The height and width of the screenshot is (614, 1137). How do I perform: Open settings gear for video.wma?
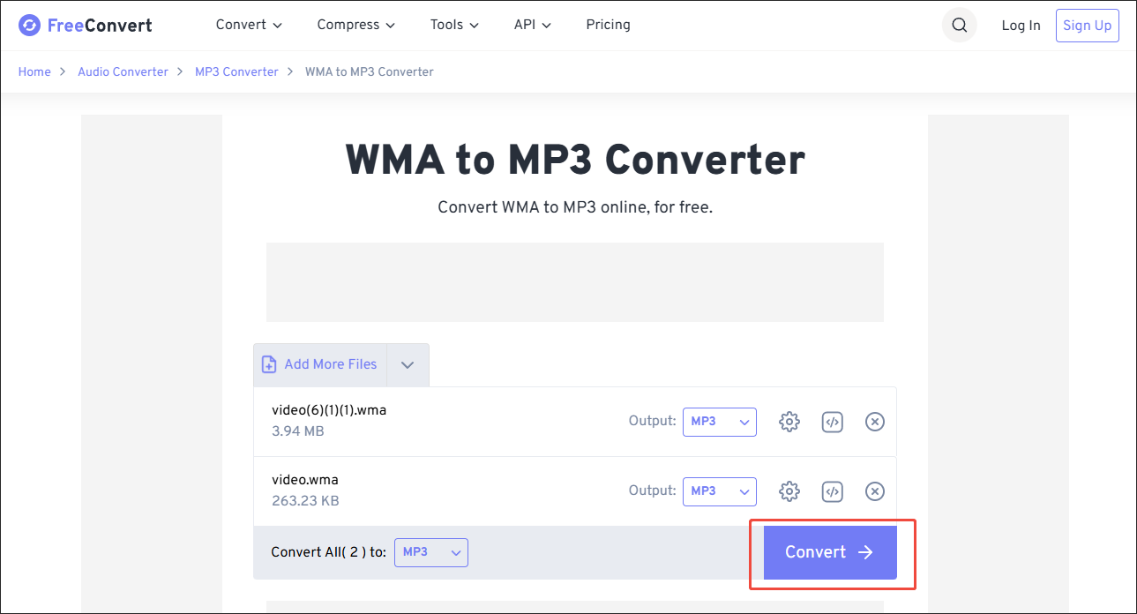click(789, 491)
